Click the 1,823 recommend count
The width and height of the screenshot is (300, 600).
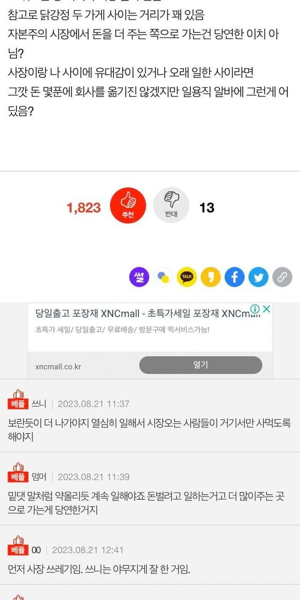84,208
